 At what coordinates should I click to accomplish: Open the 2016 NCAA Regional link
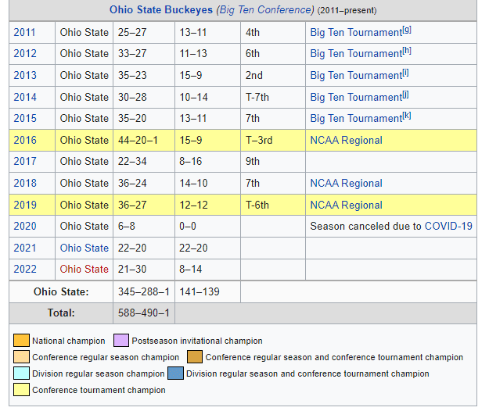point(346,140)
